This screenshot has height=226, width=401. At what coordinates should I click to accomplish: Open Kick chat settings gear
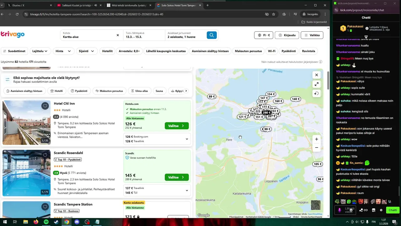pyautogui.click(x=381, y=210)
